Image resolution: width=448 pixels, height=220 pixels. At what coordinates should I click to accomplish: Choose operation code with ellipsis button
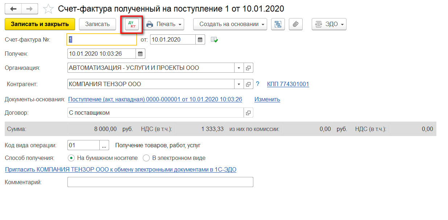coord(104,145)
